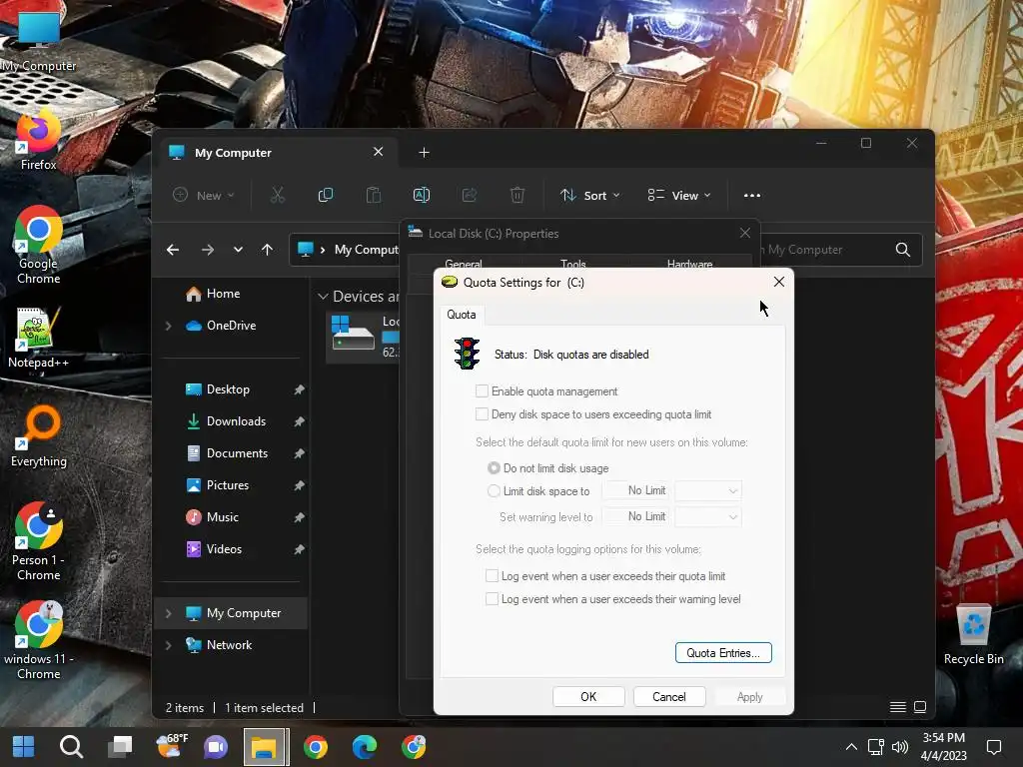1023x767 pixels.
Task: Click the Windows Start button
Action: (24, 747)
